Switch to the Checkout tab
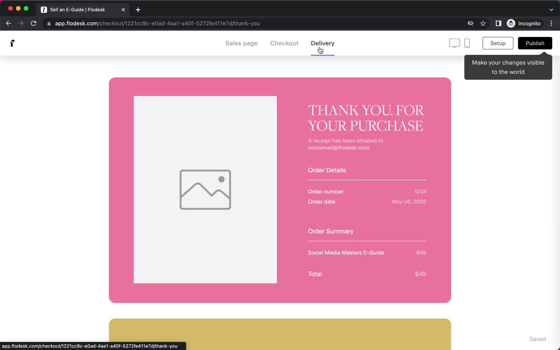 pyautogui.click(x=284, y=43)
